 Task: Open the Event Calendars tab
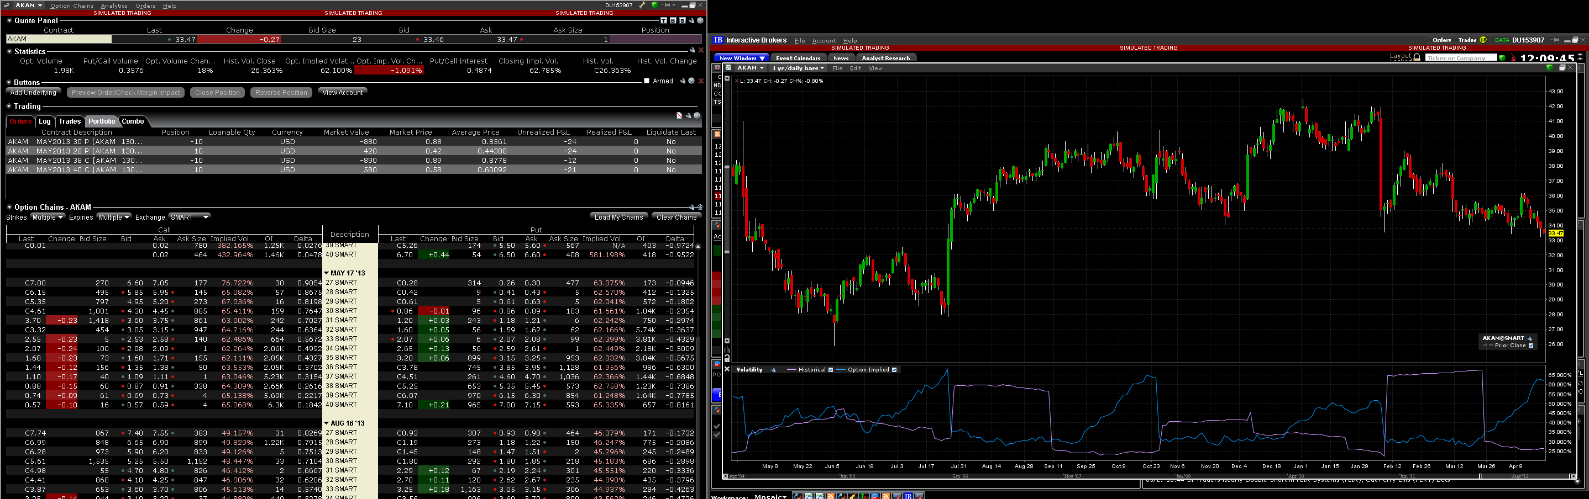coord(798,58)
